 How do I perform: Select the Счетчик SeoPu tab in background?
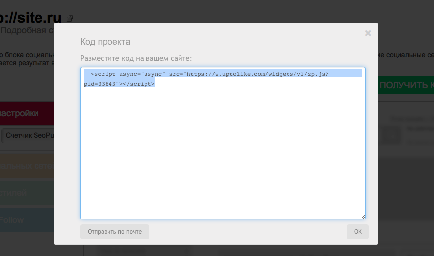pyautogui.click(x=28, y=135)
